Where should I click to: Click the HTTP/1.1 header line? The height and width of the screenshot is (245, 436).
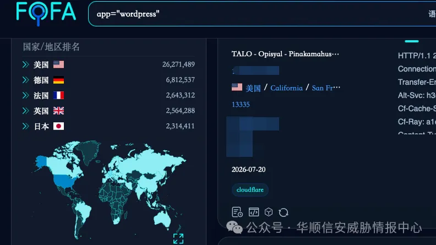tap(417, 56)
